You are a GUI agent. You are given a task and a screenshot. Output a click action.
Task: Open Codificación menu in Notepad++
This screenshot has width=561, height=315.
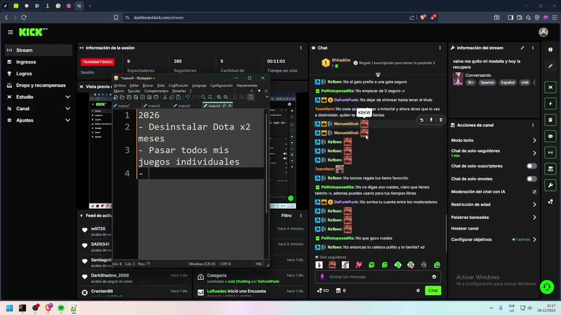[178, 86]
